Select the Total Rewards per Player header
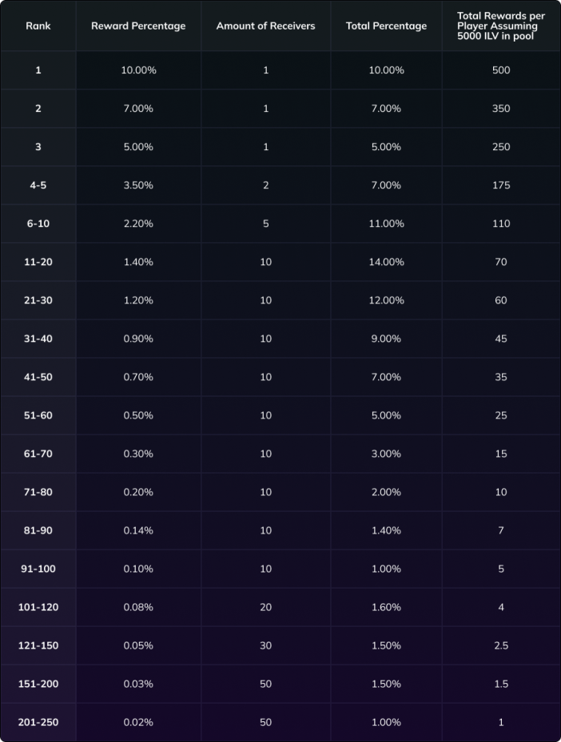Screen dimensions: 561x742 [x=501, y=26]
